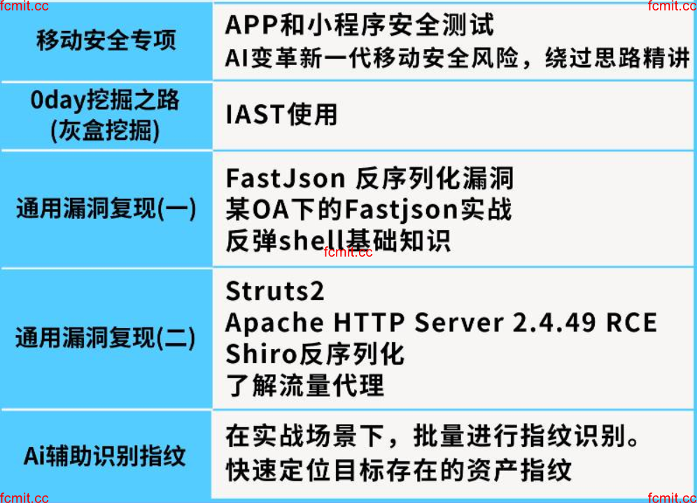Screen dimensions: 697x503
Task: Select the '快速定位目标存在的资产指纹' line
Action: coord(399,470)
